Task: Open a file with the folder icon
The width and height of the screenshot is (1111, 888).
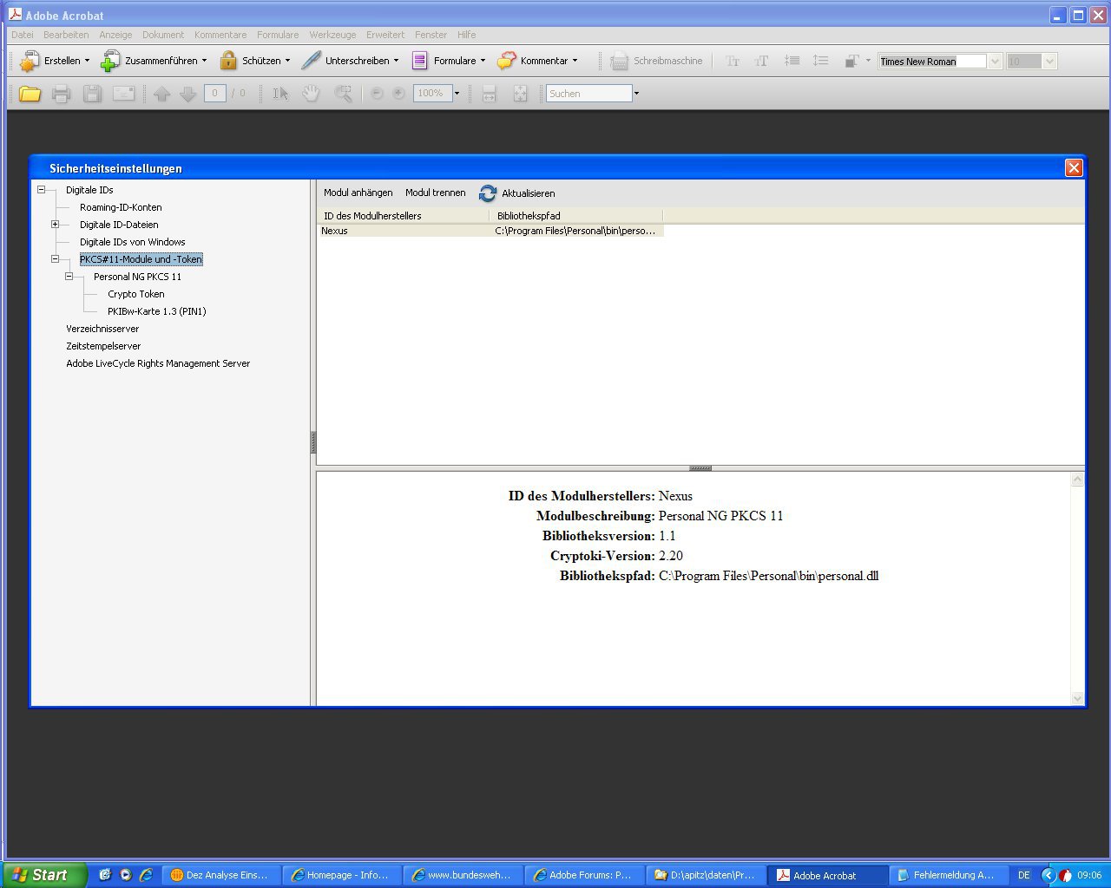Action: (x=30, y=94)
